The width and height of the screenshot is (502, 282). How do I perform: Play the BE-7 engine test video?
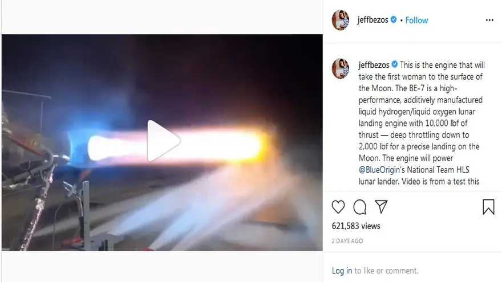click(163, 141)
